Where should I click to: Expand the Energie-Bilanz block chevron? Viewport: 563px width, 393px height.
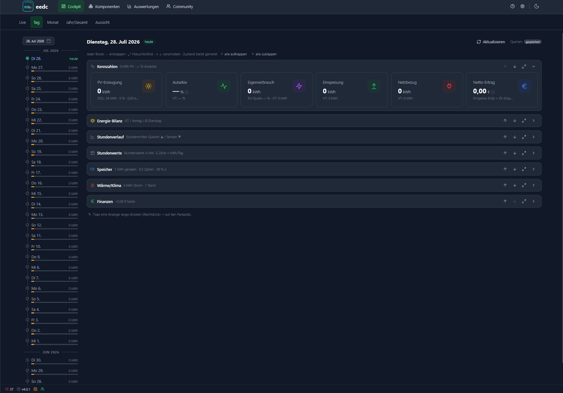click(534, 121)
